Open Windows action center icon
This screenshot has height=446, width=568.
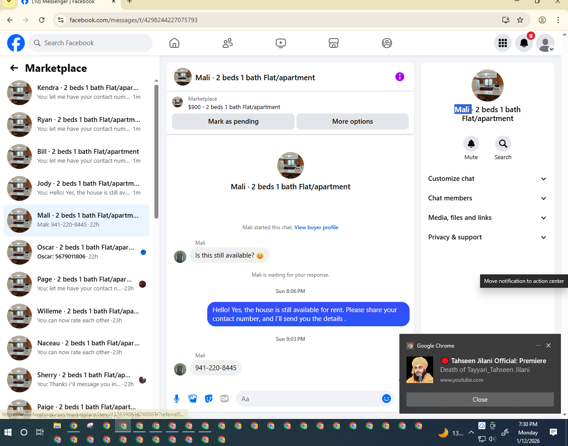tap(553, 432)
